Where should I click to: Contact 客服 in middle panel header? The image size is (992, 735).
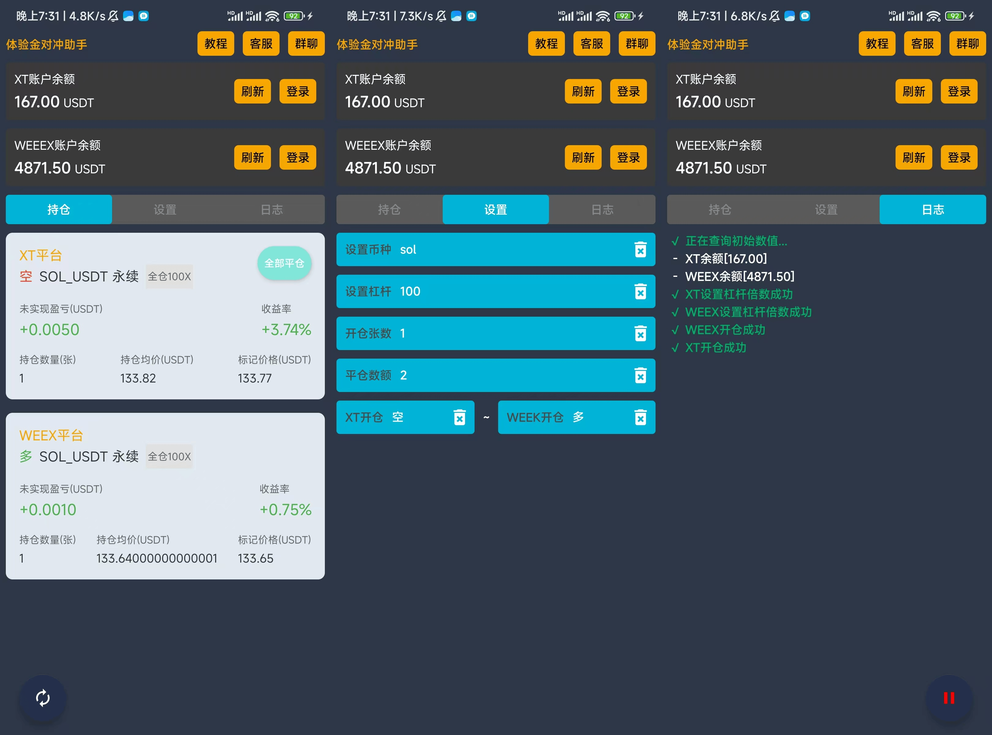tap(592, 43)
